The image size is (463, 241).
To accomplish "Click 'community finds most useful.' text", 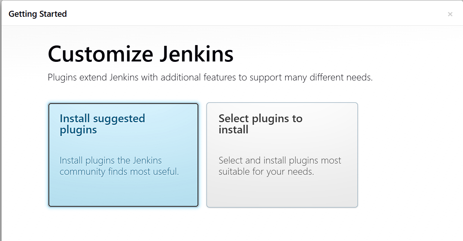I will tap(119, 172).
